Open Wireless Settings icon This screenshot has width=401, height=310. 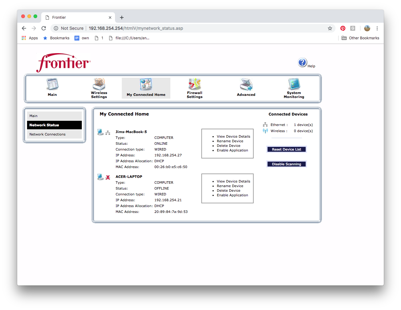pos(99,84)
